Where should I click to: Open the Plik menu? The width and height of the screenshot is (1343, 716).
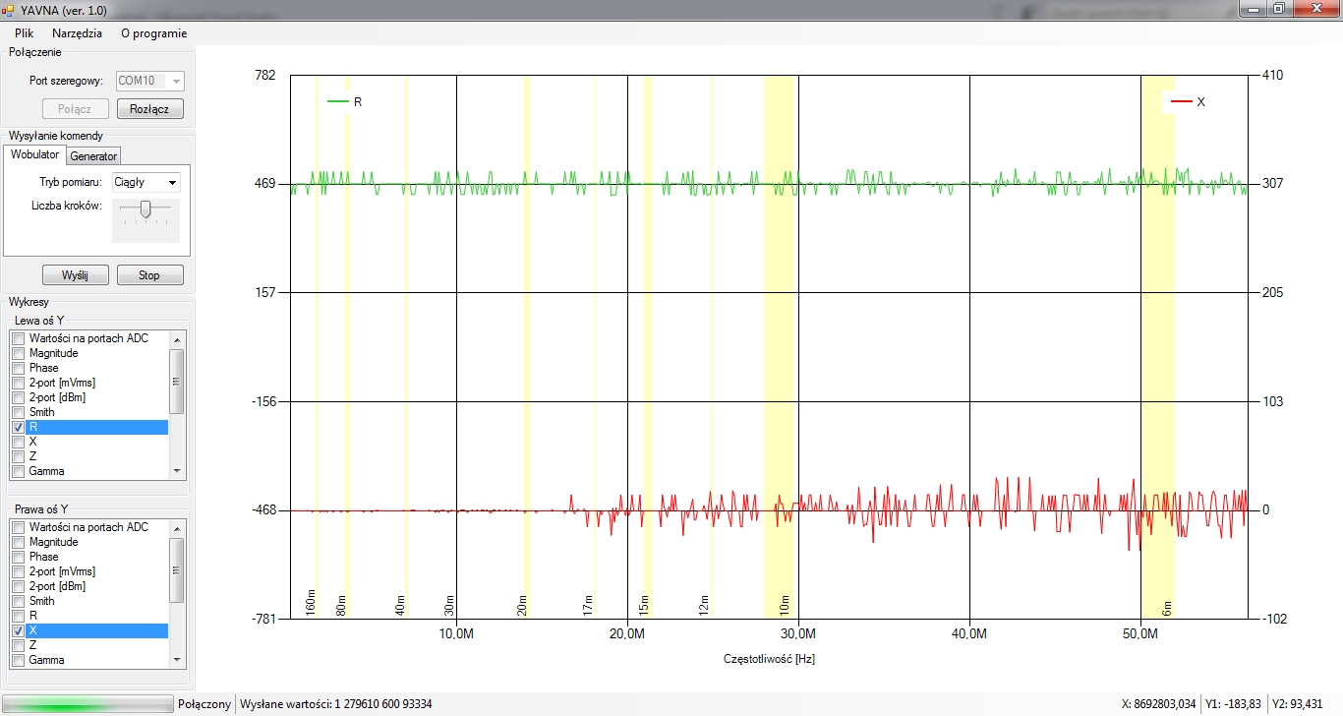click(25, 32)
